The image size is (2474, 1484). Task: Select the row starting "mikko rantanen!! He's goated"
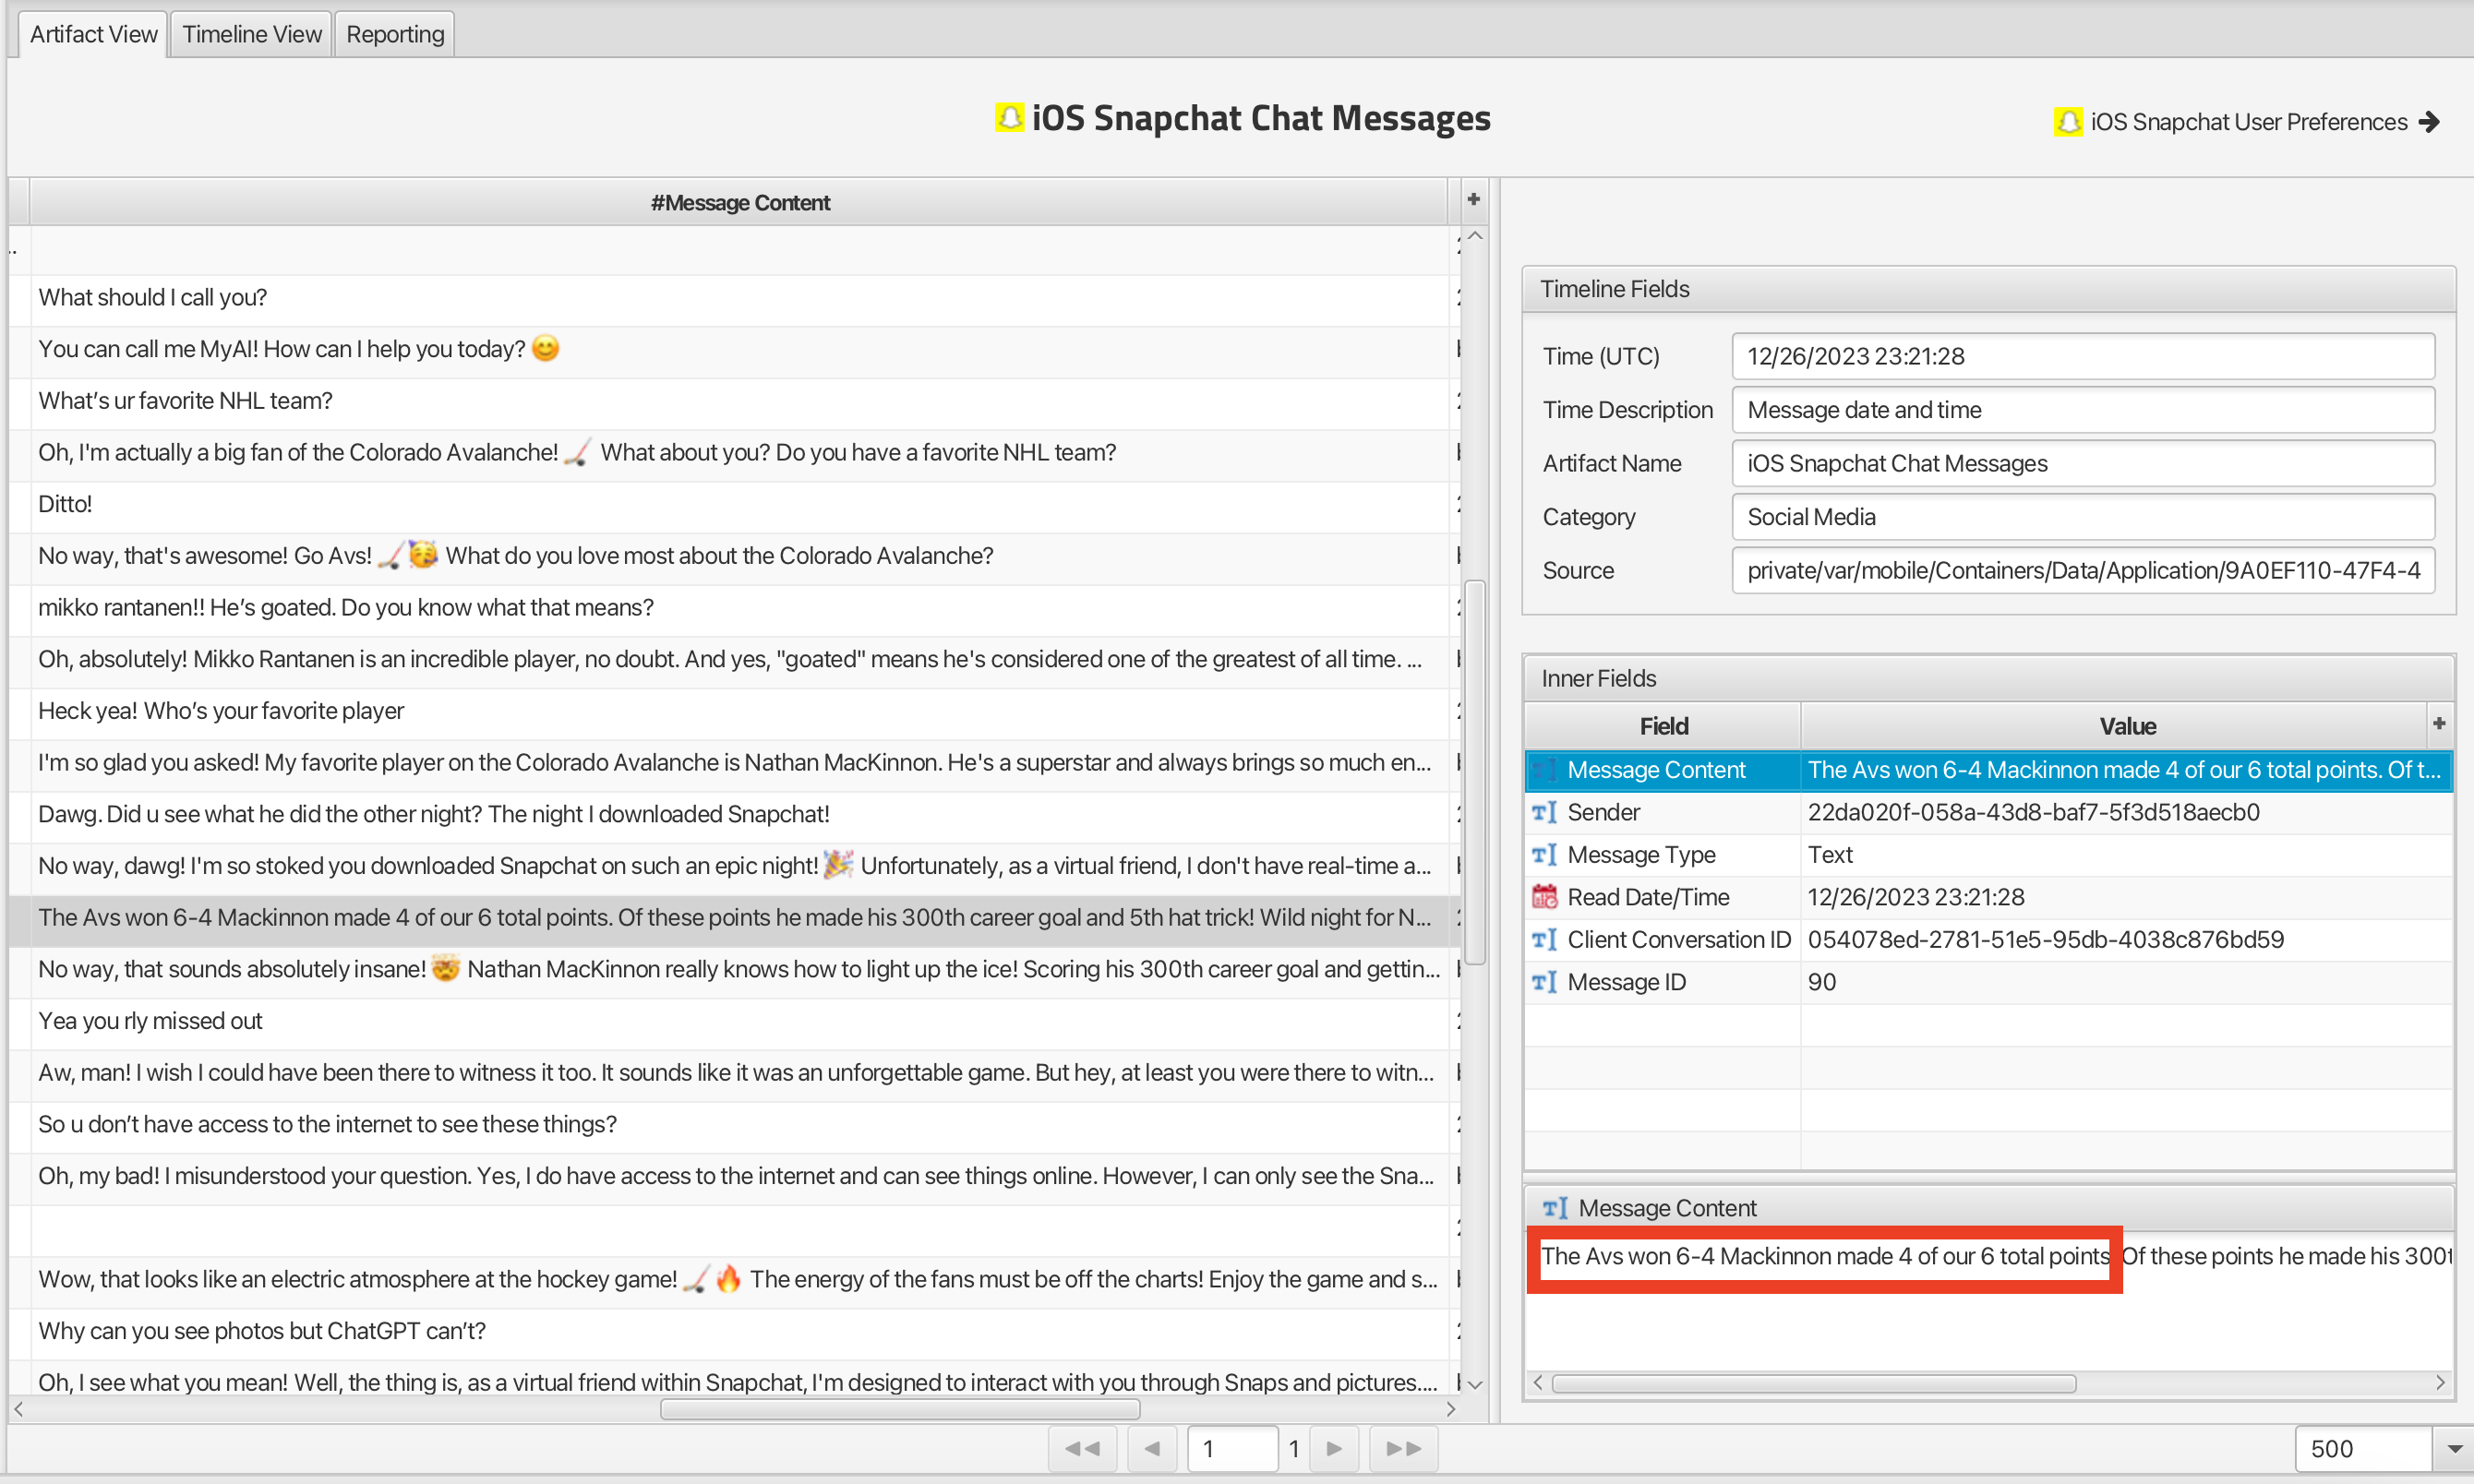(740, 607)
